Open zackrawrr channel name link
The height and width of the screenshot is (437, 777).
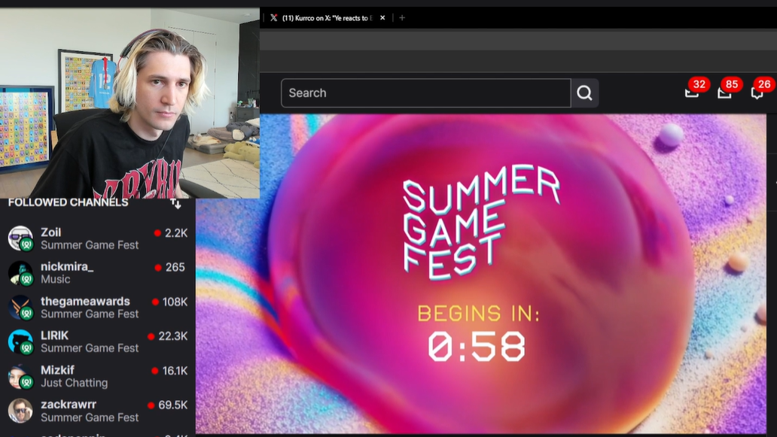click(69, 405)
